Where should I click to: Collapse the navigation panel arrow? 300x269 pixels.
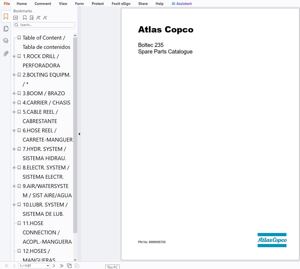click(x=79, y=134)
